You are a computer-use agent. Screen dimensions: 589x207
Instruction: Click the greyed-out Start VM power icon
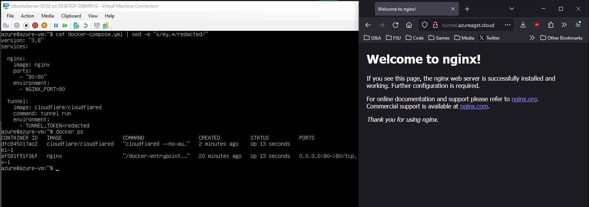17,25
